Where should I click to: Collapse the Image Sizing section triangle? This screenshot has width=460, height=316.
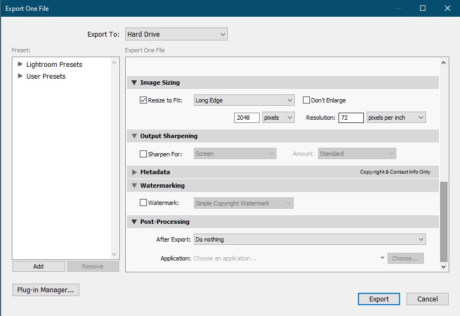coord(134,83)
